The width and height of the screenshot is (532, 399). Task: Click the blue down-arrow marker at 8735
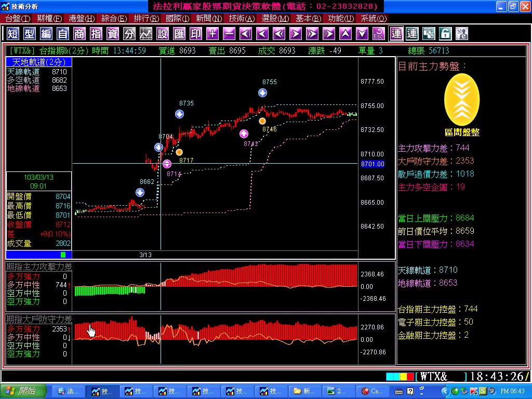(x=179, y=114)
